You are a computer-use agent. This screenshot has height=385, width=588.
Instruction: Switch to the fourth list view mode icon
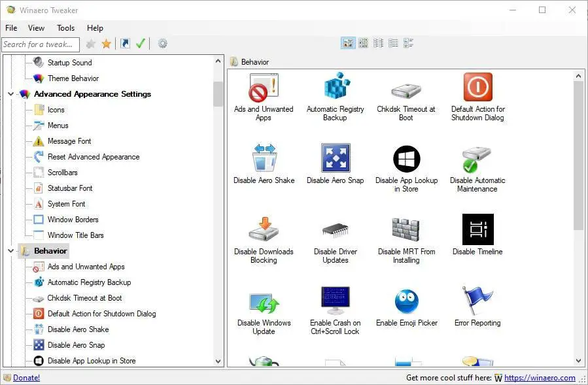393,43
